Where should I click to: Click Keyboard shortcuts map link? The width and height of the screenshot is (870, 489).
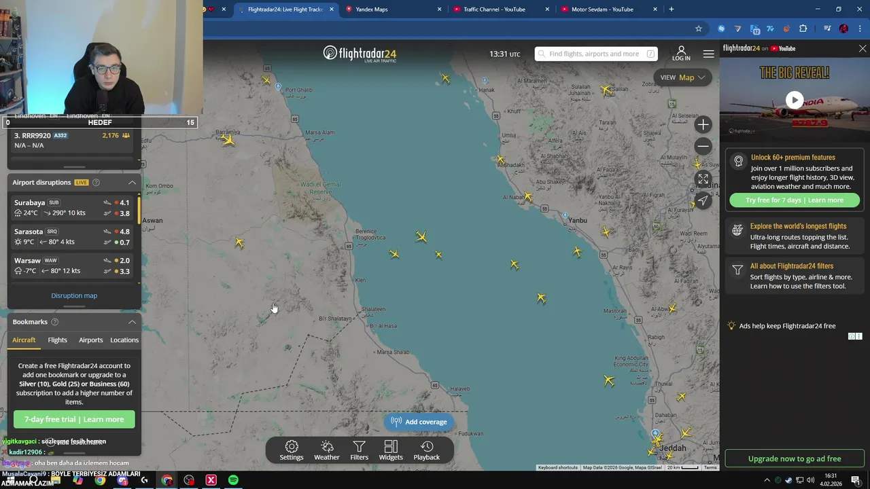(558, 468)
